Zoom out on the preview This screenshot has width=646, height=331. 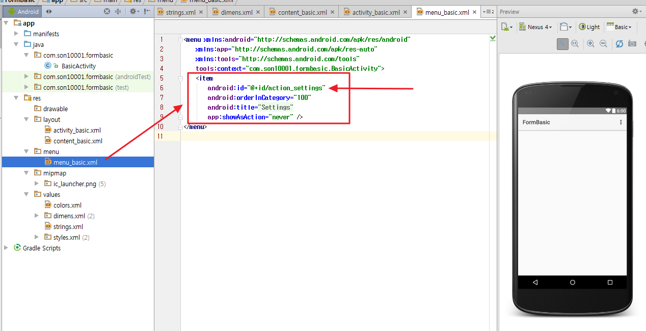604,44
